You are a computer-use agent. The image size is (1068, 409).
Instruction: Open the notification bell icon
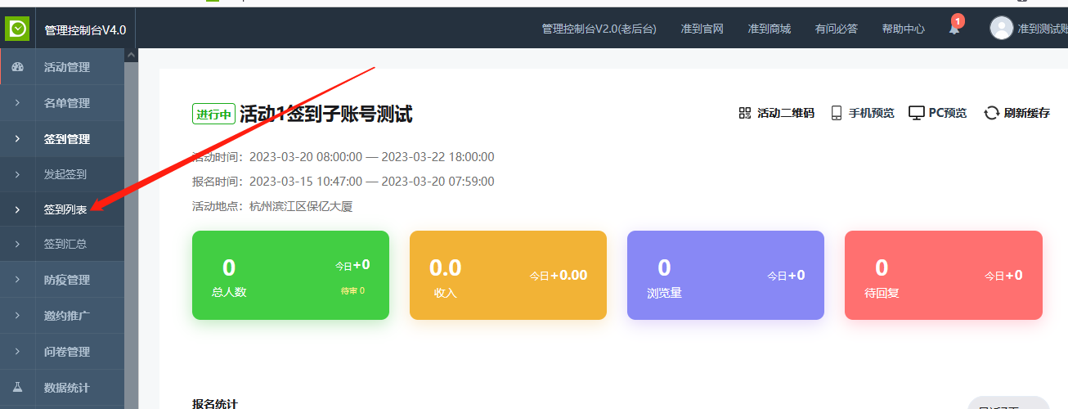pos(954,28)
